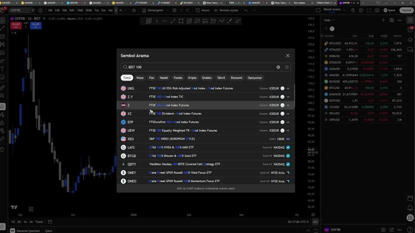Toggle fullscreen mode icon
This screenshot has height=233, width=415.
tap(369, 10)
